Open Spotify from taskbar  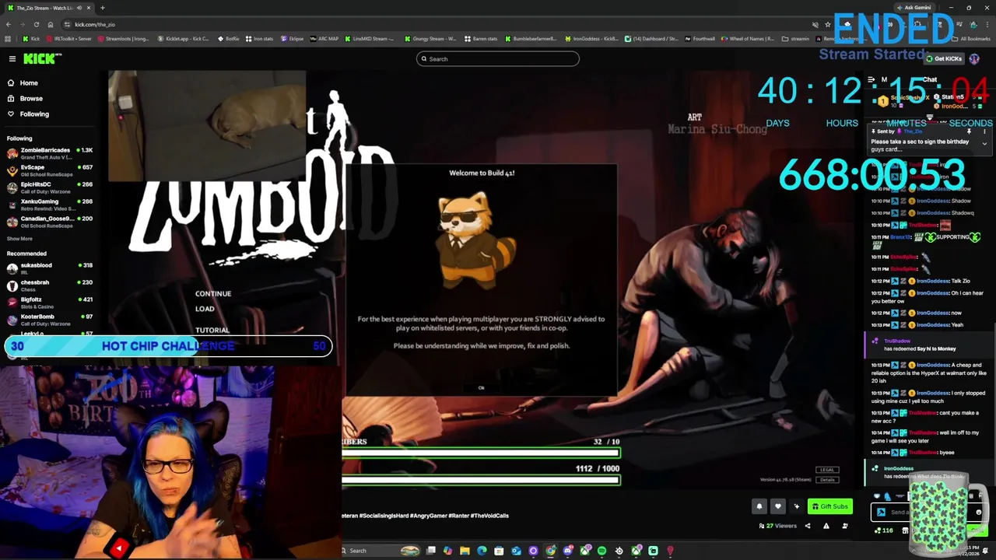point(601,551)
